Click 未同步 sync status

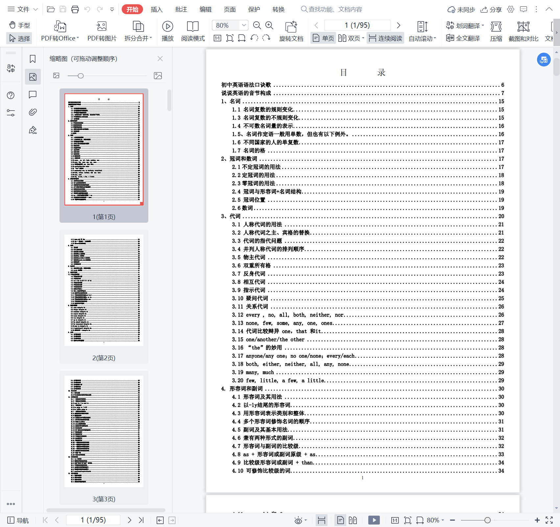461,10
